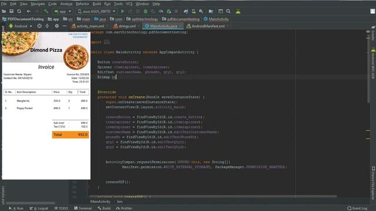Click the Dimond Pizza invoice image
The image size is (376, 211).
click(46, 105)
